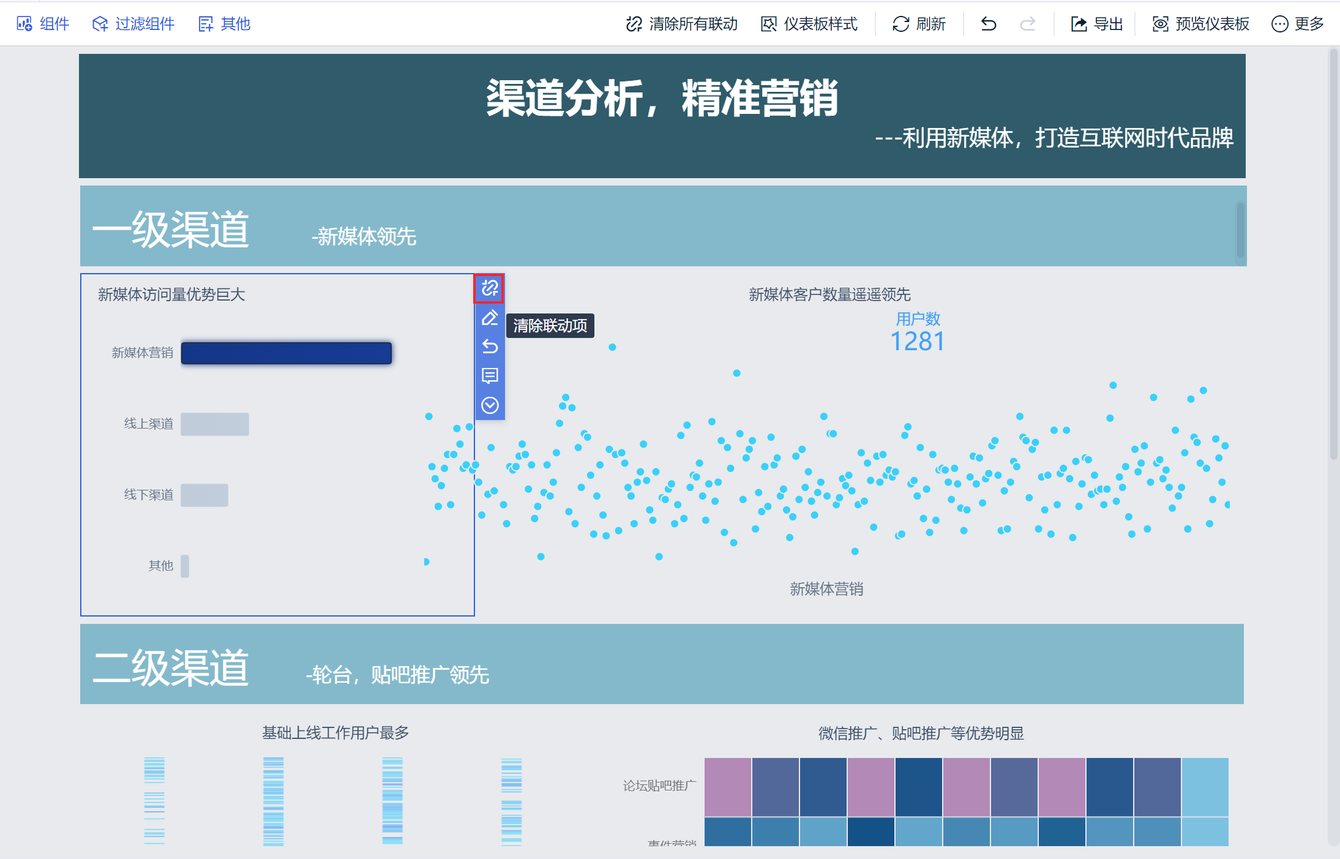Open 仪表板样式 dashboard style settings
1340x859 pixels.
click(x=809, y=24)
